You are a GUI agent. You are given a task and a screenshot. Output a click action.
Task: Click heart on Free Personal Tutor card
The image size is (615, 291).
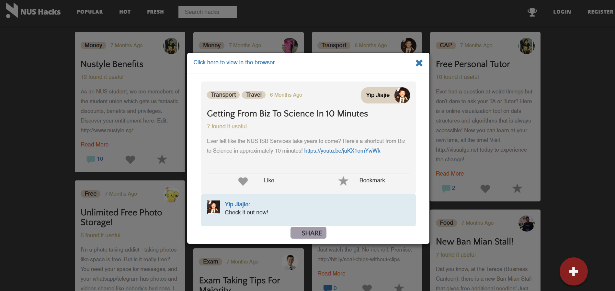point(485,189)
